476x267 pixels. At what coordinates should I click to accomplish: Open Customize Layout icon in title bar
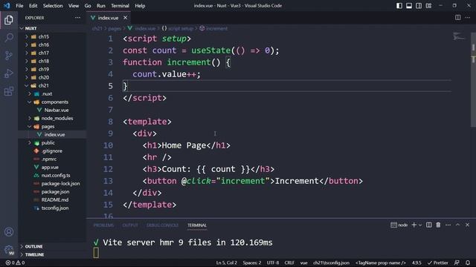click(428, 6)
